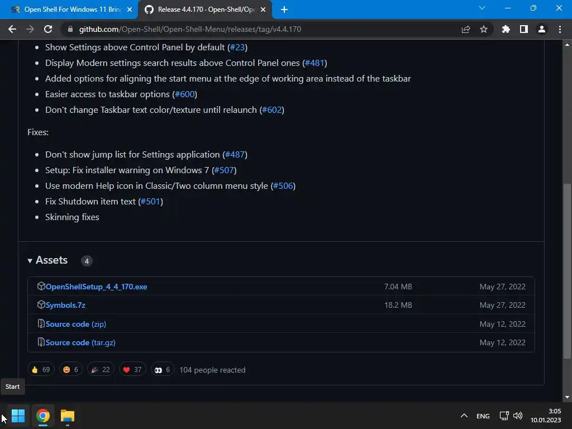Go back to the previous page

pos(12,29)
